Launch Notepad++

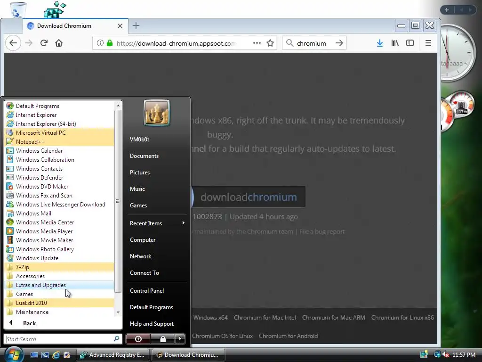(60, 141)
